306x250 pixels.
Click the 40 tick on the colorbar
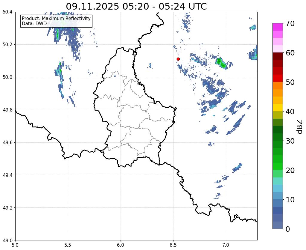click(x=290, y=112)
